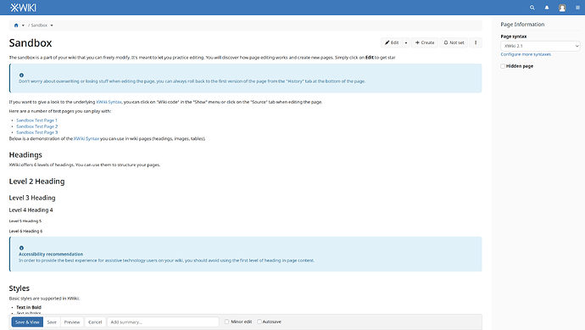This screenshot has height=330, width=585.
Task: Click the Cancel button
Action: (x=95, y=322)
